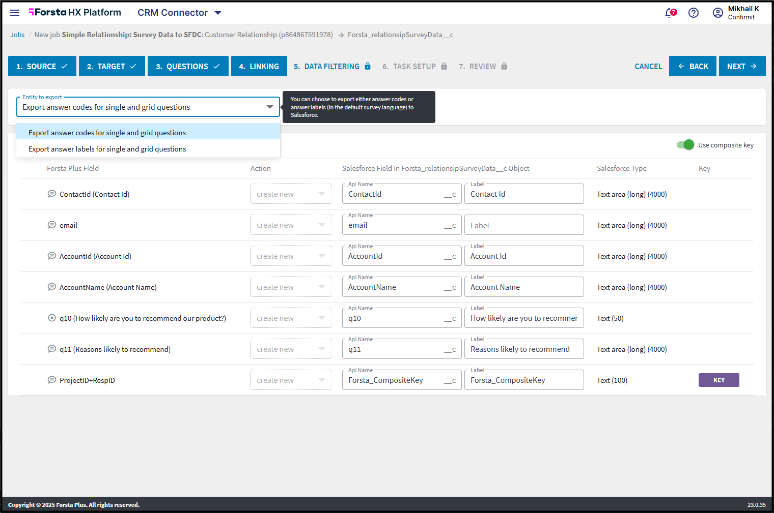Open the Action dropdown for q11
This screenshot has width=774, height=513.
click(291, 349)
